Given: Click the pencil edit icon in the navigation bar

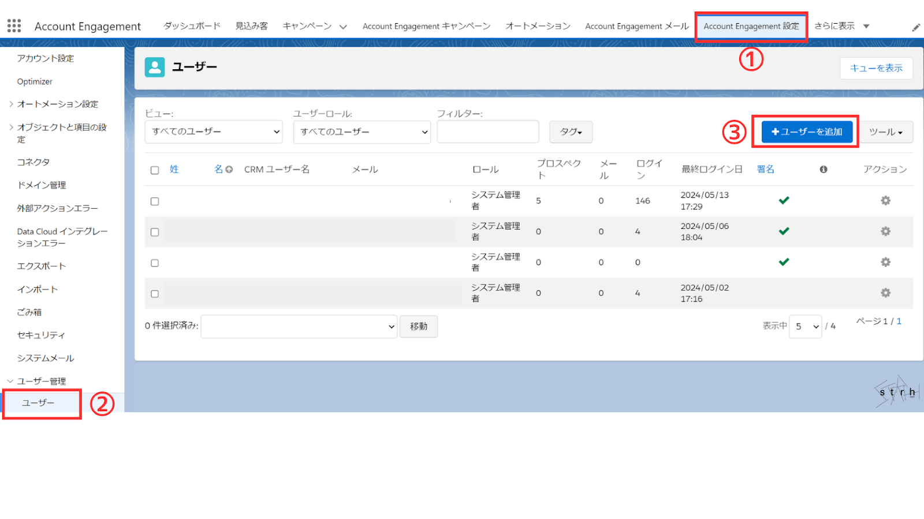Looking at the screenshot, I should point(916,26).
